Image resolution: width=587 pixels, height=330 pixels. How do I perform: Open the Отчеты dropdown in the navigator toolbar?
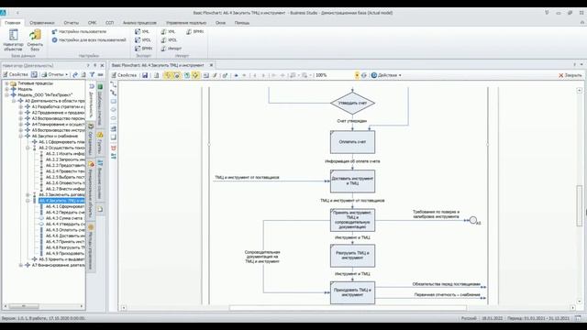(55, 75)
